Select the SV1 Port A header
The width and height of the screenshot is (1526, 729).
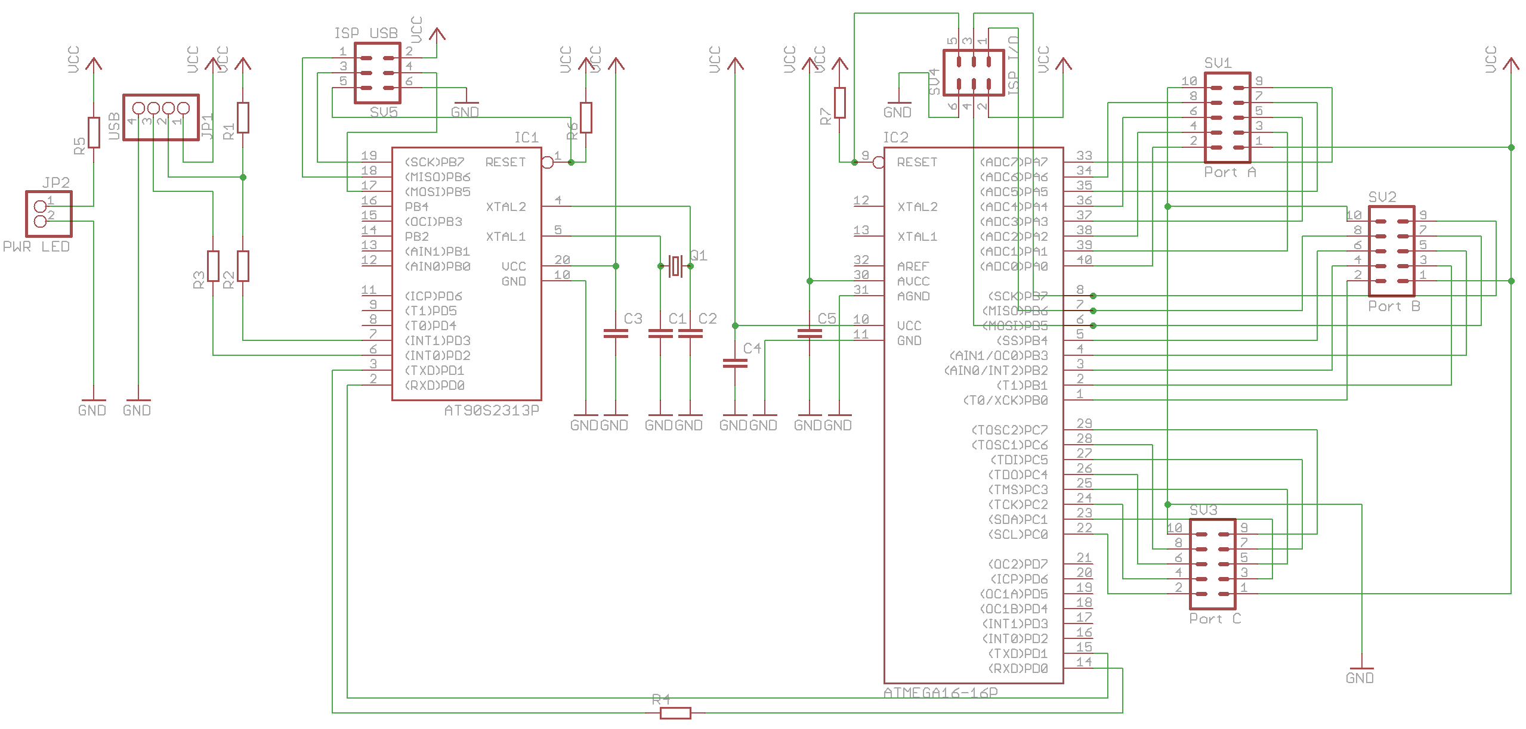pos(1227,117)
